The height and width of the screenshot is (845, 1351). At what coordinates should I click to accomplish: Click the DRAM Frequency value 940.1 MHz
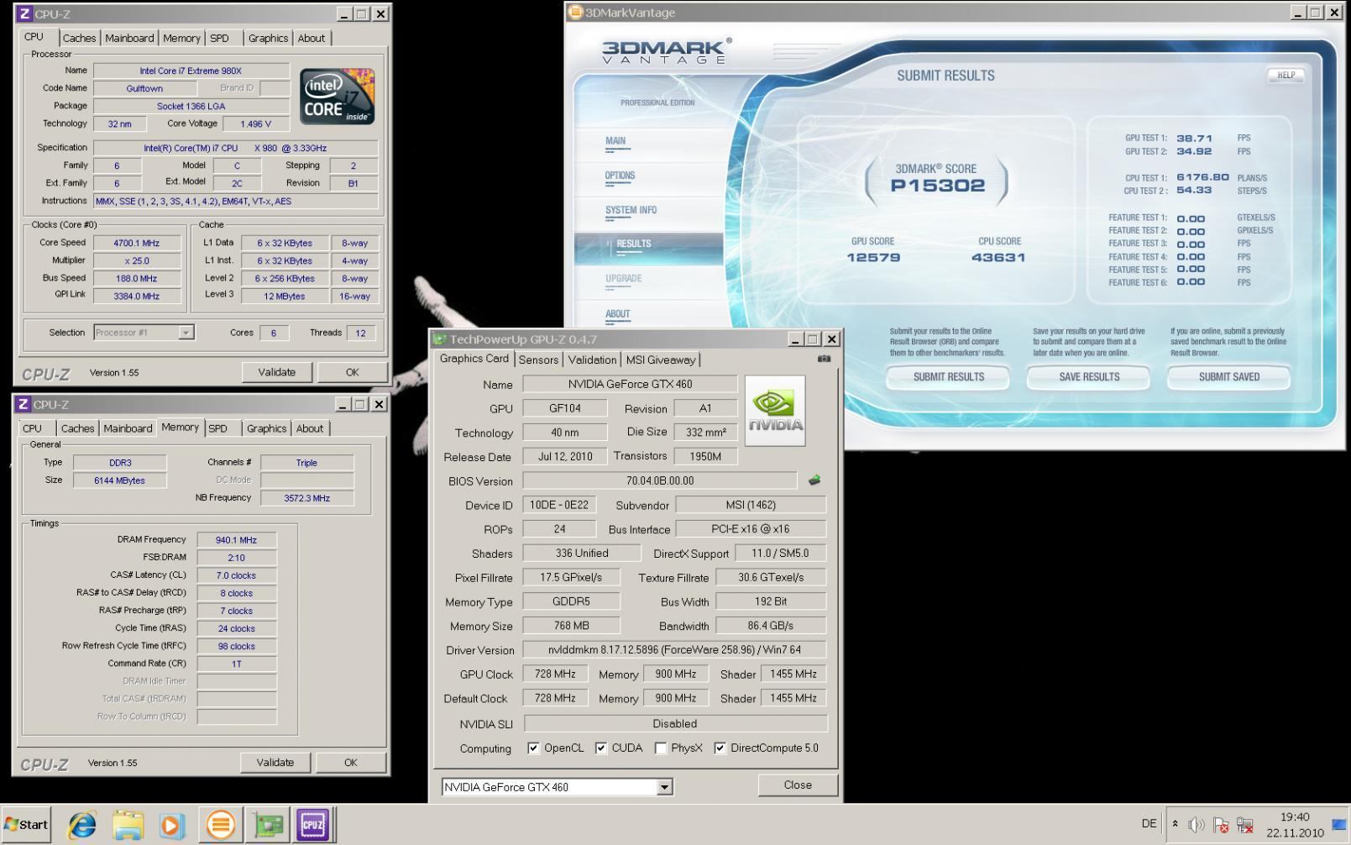pos(236,540)
